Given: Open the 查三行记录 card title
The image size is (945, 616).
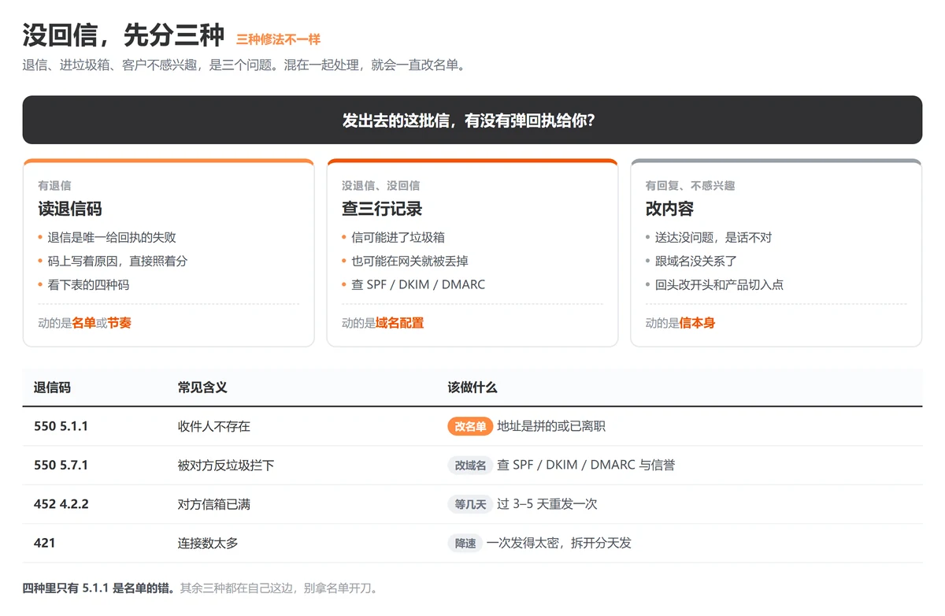Looking at the screenshot, I should click(x=382, y=209).
